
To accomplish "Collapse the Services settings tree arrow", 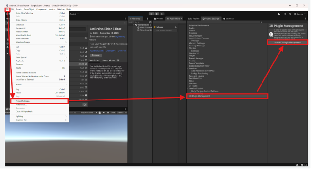I will (188, 69).
